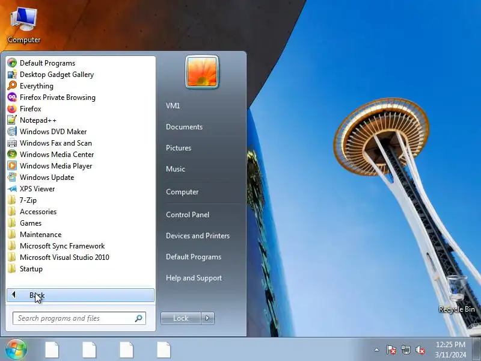Viewport: 481px width, 361px height.
Task: Click the muted volume tray icon
Action: [x=420, y=350]
